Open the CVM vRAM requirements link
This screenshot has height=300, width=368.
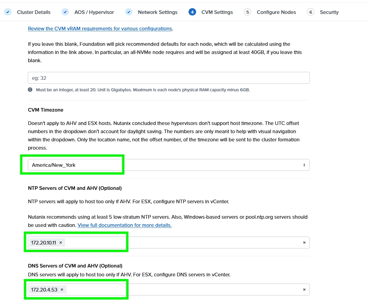coord(100,29)
